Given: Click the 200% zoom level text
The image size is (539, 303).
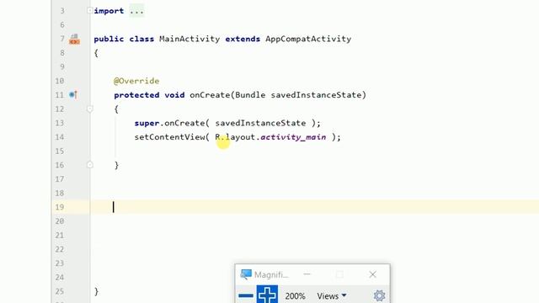Looking at the screenshot, I should click(295, 296).
